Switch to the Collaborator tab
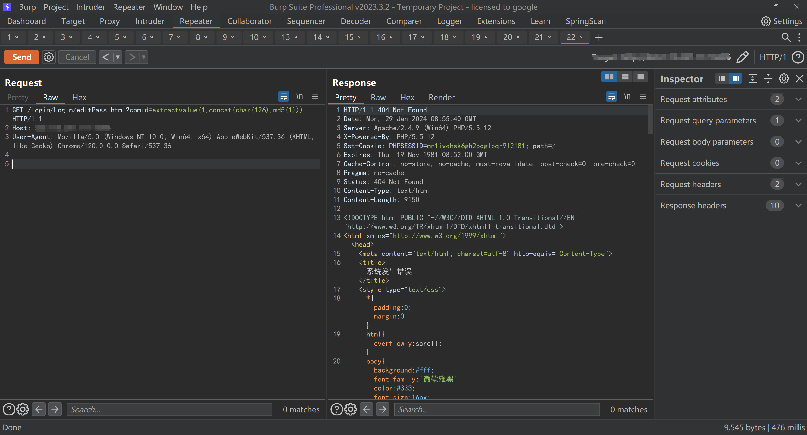Viewport: 807px width, 435px height. [x=249, y=21]
